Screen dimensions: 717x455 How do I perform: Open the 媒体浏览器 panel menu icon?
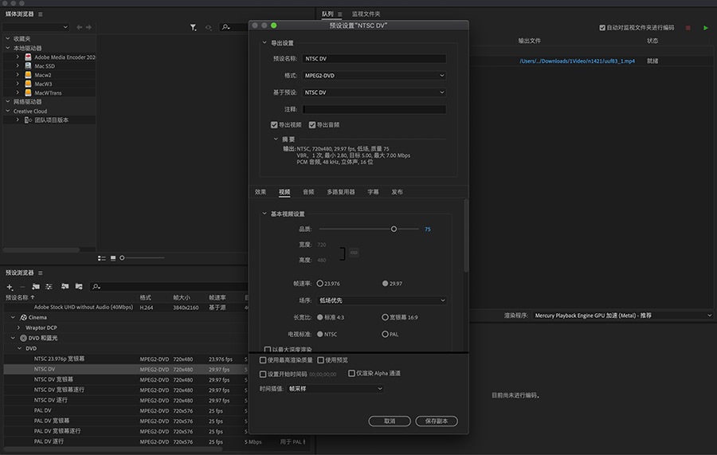point(41,14)
